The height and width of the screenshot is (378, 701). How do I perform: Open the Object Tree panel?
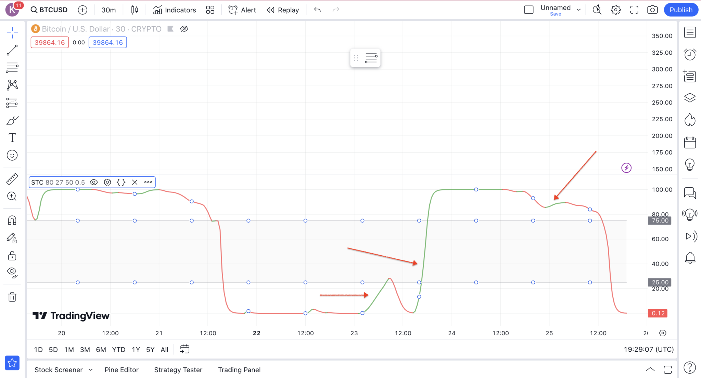tap(690, 97)
